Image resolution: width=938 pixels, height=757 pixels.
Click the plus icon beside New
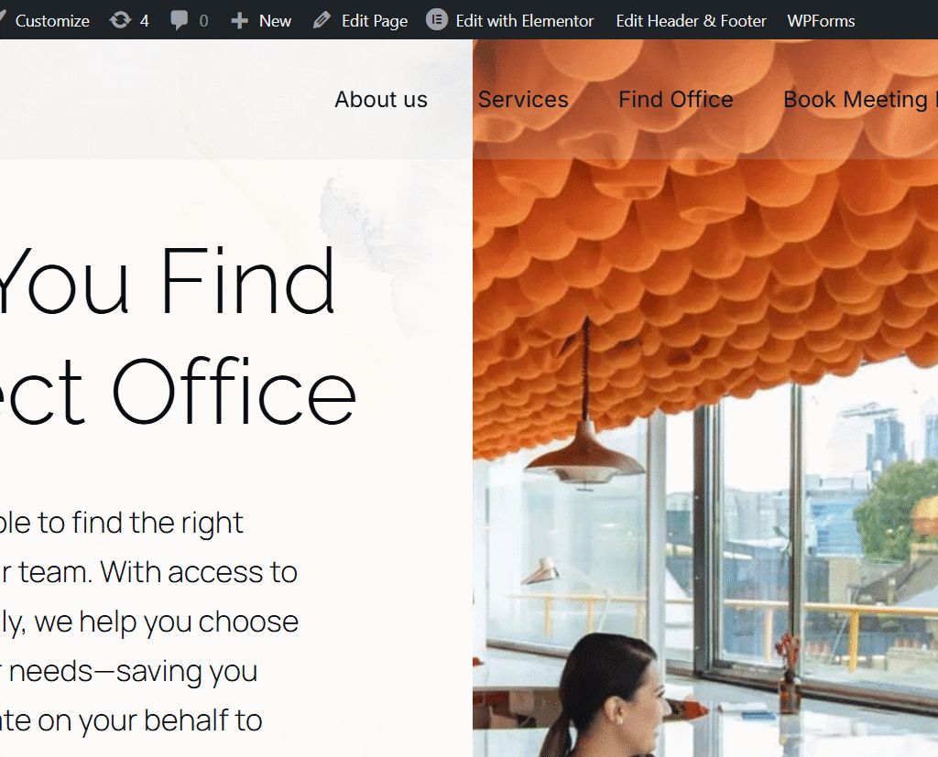click(239, 21)
